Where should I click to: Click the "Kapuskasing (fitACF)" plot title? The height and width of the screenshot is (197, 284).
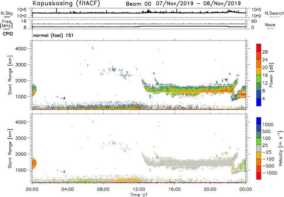[x=66, y=3]
